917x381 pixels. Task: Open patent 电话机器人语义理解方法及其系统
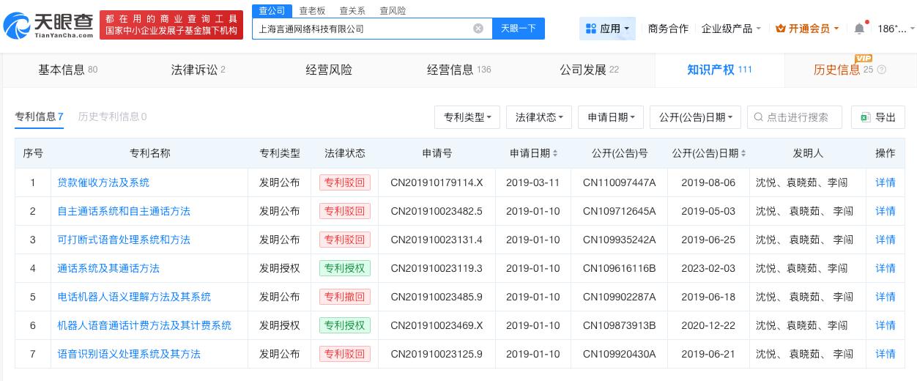[x=134, y=297]
